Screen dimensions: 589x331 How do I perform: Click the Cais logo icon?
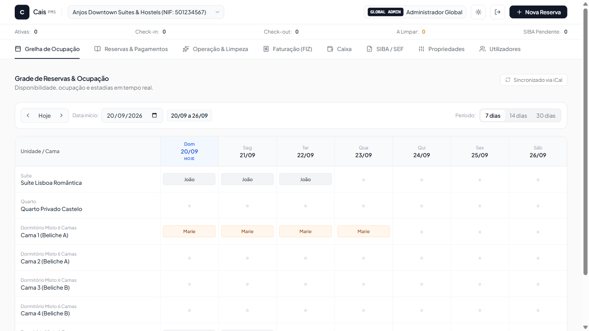tap(22, 12)
